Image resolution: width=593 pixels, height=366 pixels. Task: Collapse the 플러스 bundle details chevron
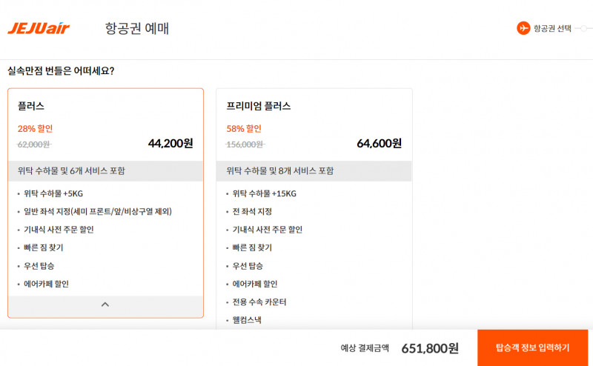tap(105, 305)
